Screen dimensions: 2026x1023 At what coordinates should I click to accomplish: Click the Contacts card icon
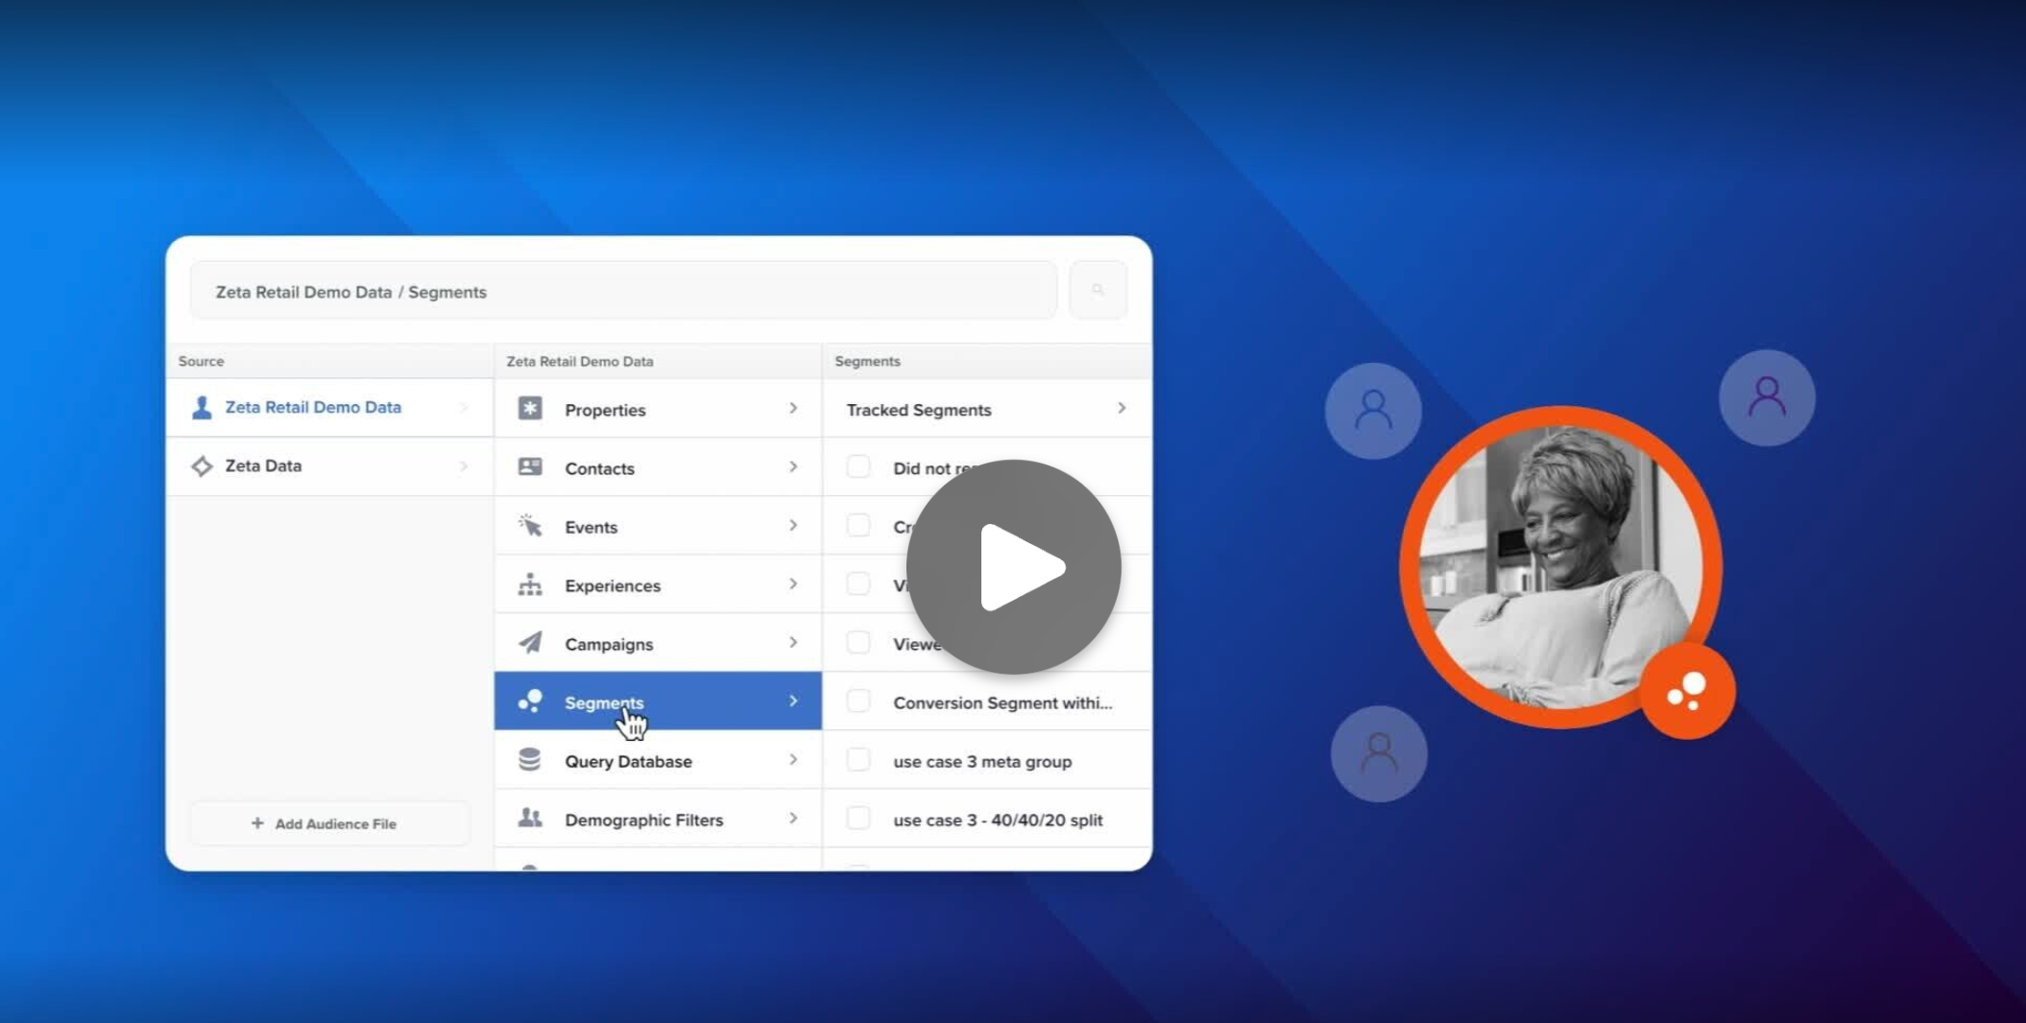tap(530, 467)
